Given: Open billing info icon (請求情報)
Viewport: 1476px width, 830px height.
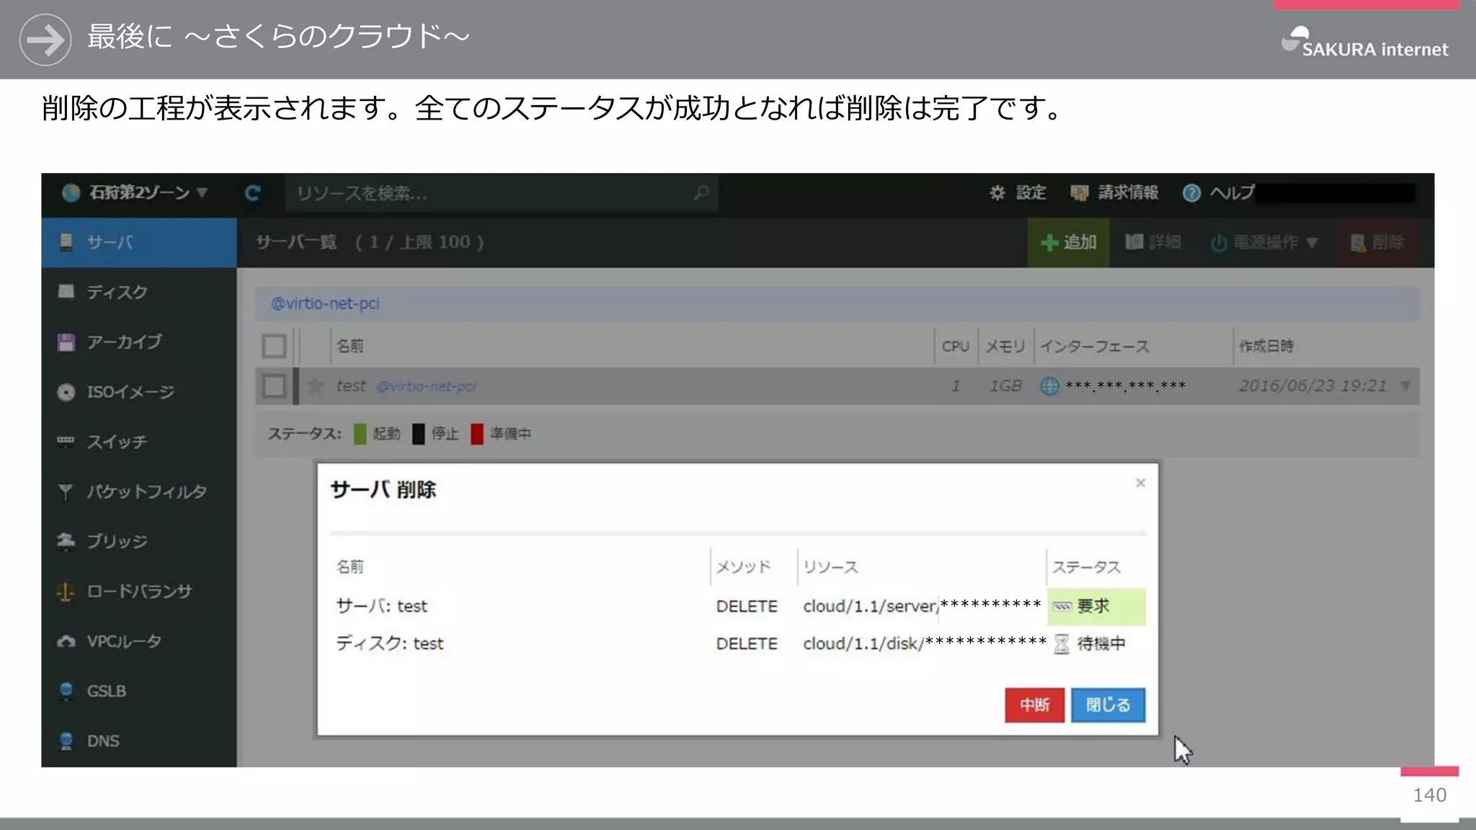Looking at the screenshot, I should (x=1079, y=192).
